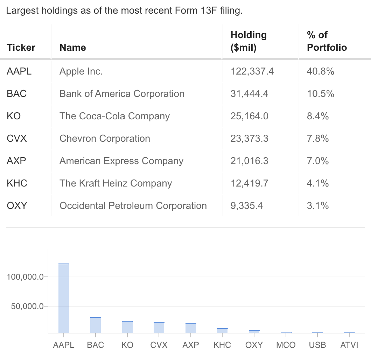Select the Apple Inc. name cell

pos(81,71)
